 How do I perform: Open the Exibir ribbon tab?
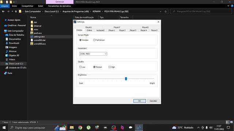pyautogui.click(x=41, y=6)
